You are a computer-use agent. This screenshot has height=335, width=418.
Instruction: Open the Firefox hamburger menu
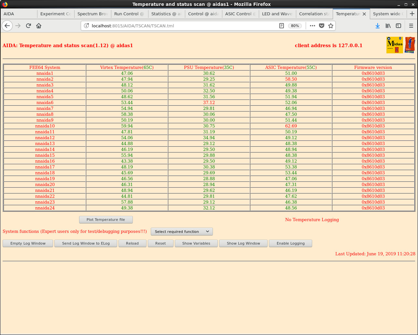point(411,26)
